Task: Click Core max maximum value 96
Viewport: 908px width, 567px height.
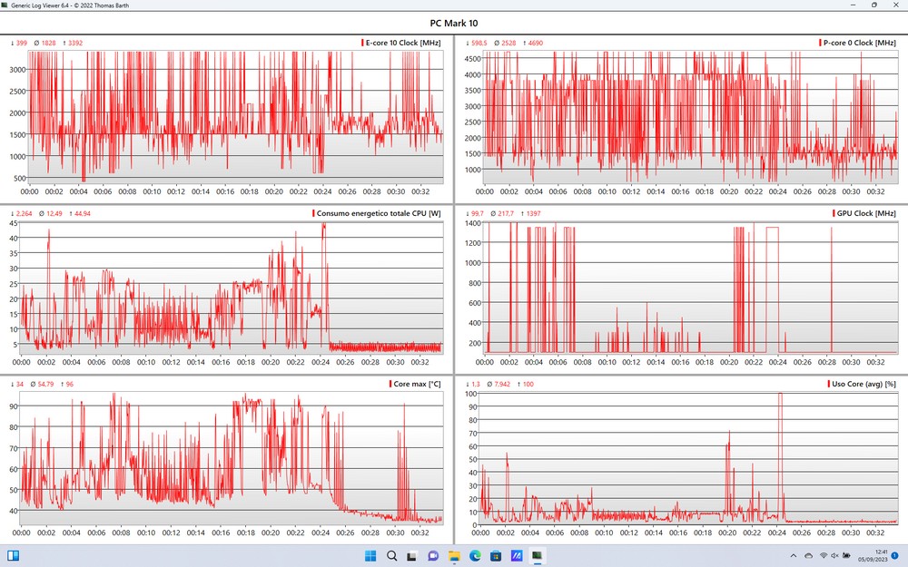Action: point(70,384)
